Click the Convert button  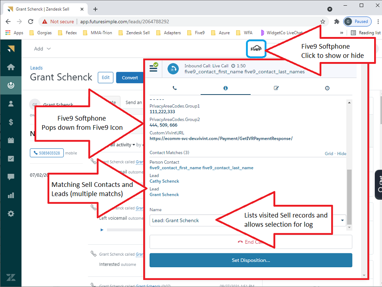coord(130,78)
